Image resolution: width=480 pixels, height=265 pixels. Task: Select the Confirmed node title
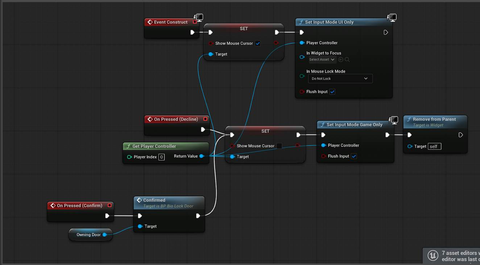point(154,200)
